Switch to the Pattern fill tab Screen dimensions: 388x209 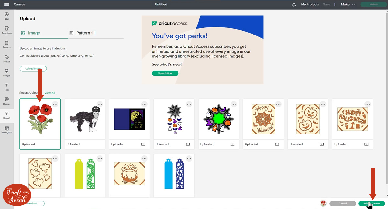pos(82,33)
